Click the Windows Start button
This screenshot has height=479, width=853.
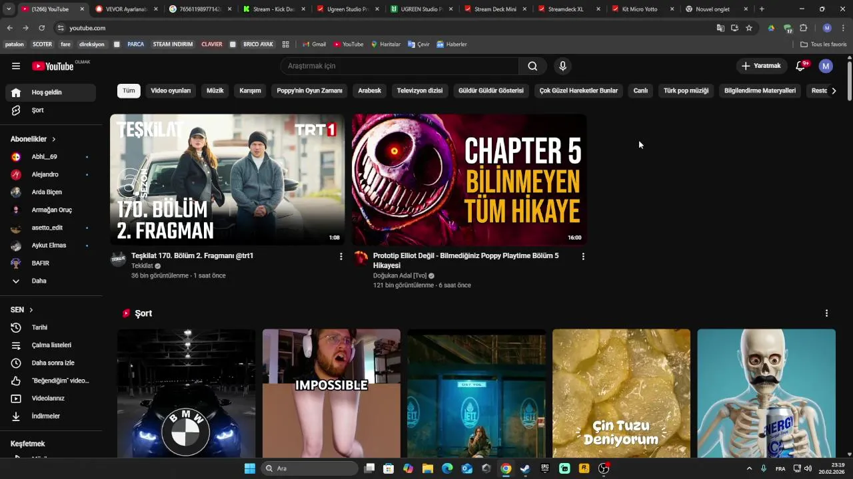pyautogui.click(x=250, y=468)
